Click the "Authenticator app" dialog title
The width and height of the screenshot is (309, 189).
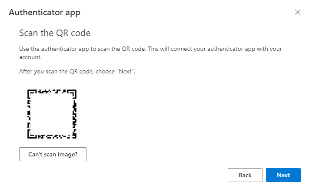click(44, 13)
